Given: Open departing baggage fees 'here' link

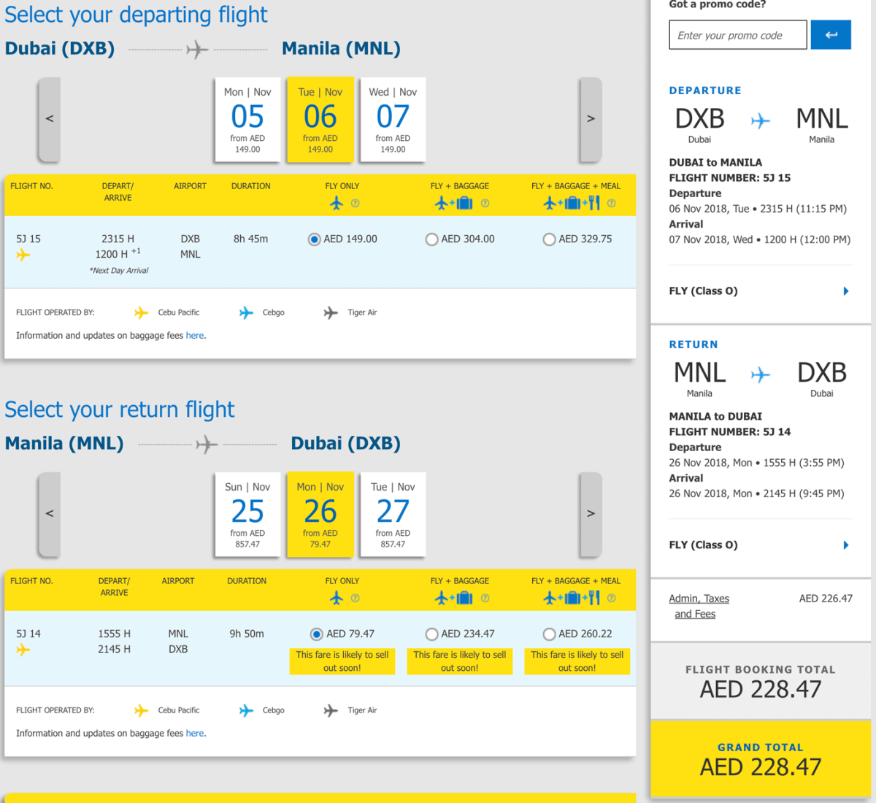Looking at the screenshot, I should (x=195, y=336).
